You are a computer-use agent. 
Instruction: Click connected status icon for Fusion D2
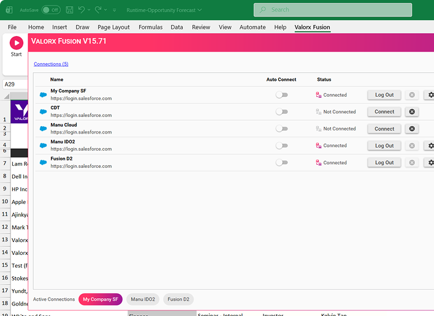pyautogui.click(x=319, y=162)
